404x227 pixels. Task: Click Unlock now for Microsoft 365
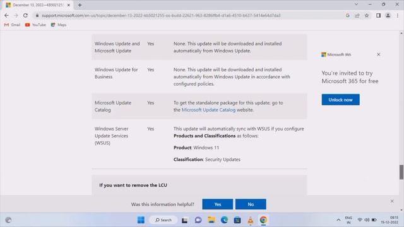coord(340,100)
